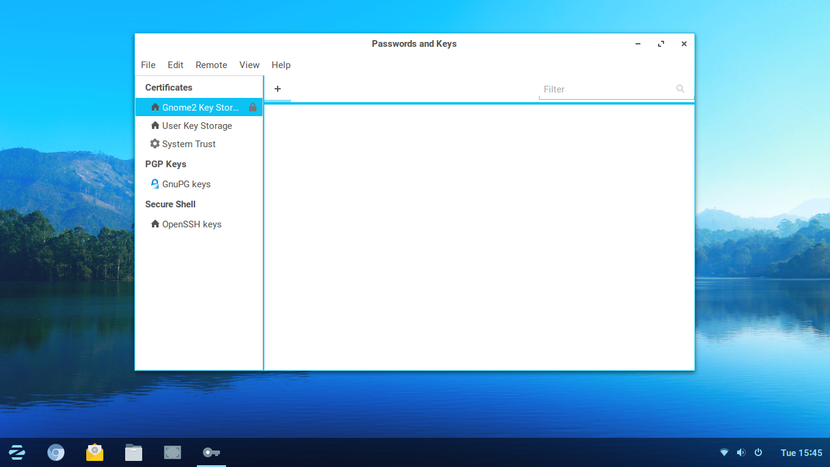Select User Key Storage in the sidebar
The height and width of the screenshot is (467, 830).
click(197, 126)
